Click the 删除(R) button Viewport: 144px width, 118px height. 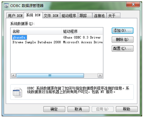coord(122,40)
